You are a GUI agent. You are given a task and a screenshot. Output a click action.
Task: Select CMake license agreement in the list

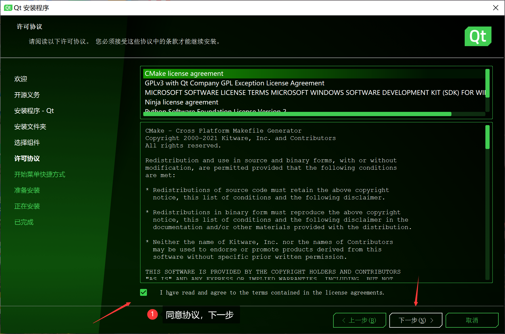[x=314, y=73]
